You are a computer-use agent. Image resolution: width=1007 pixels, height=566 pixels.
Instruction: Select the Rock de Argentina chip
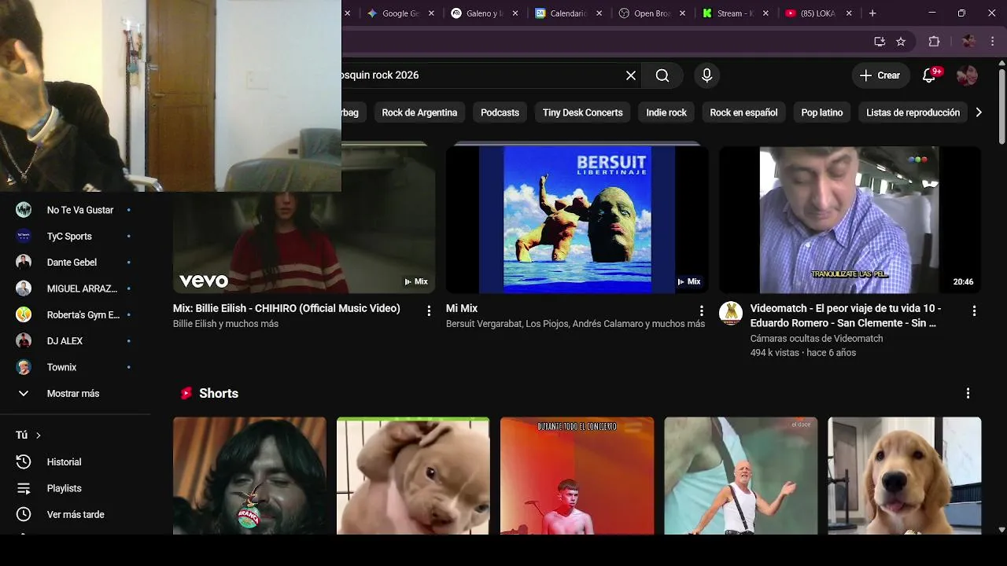419,112
